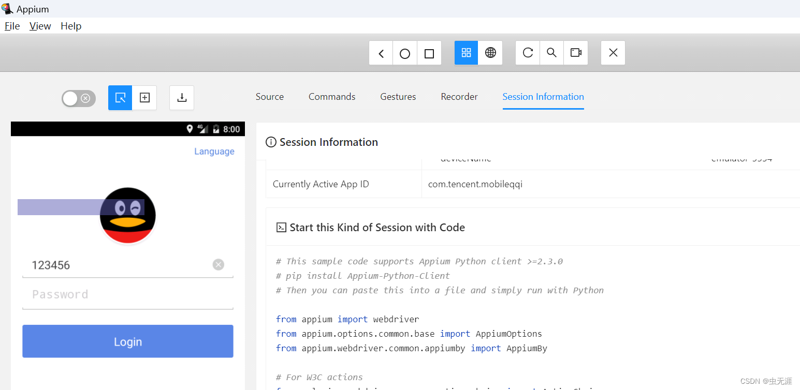Open the Help menu
Screen dimensions: 800x390
71,26
